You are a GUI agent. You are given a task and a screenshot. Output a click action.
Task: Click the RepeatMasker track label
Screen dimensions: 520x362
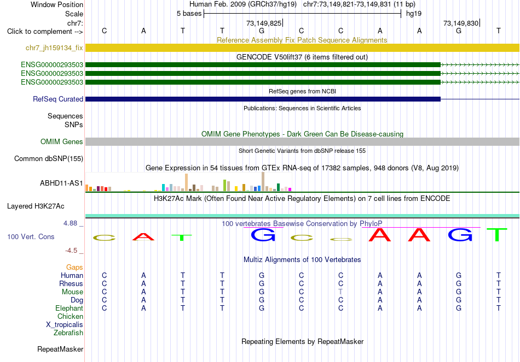[60, 349]
